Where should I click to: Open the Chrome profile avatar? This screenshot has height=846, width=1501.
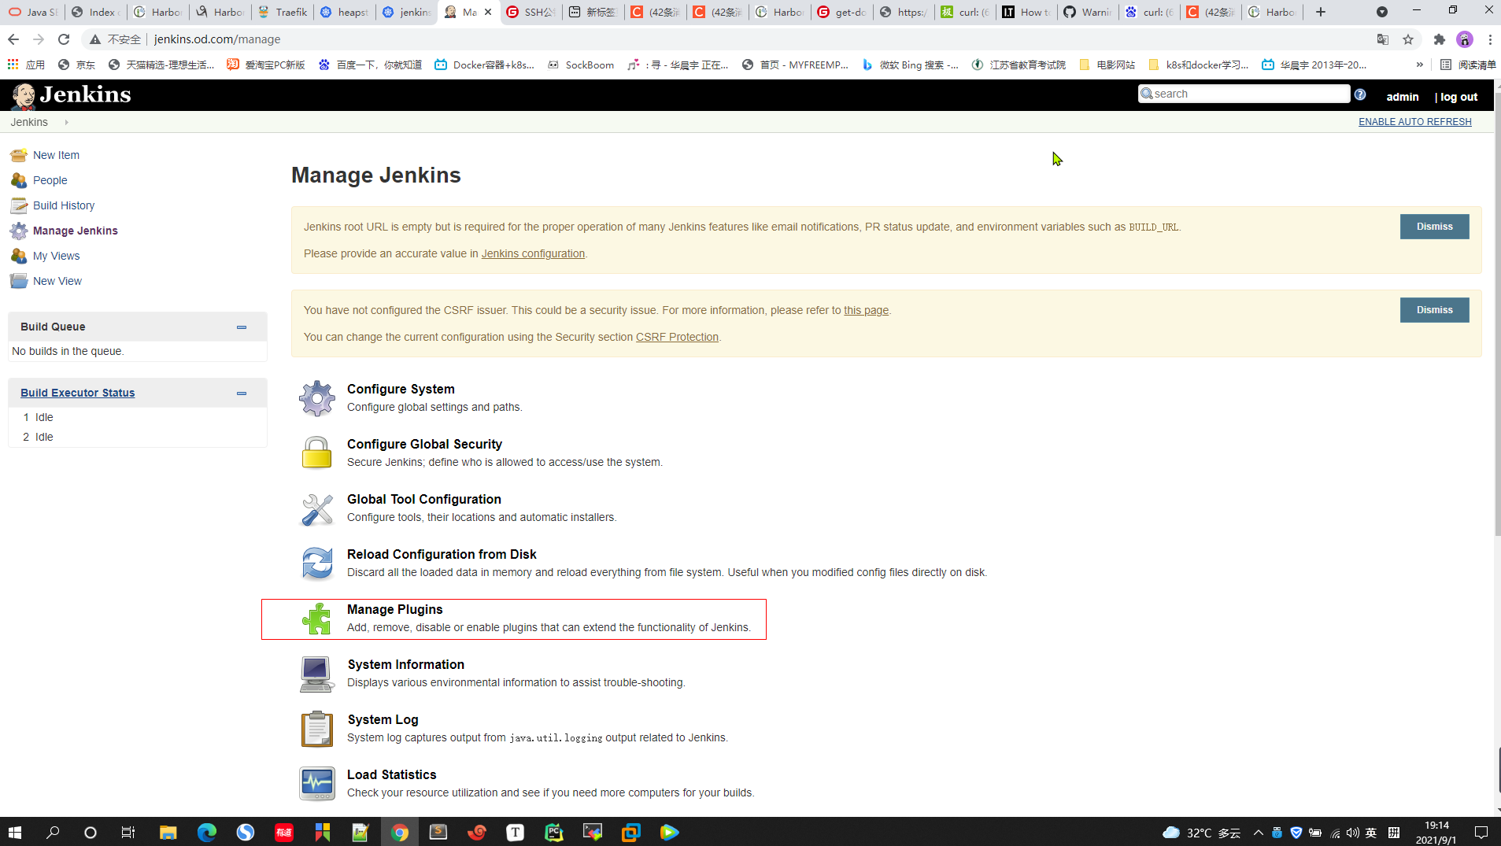pyautogui.click(x=1465, y=39)
